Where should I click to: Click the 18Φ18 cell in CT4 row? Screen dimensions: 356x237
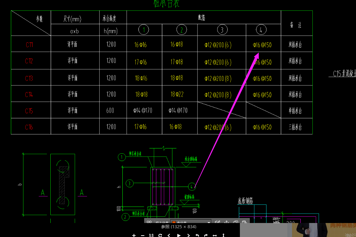141,95
